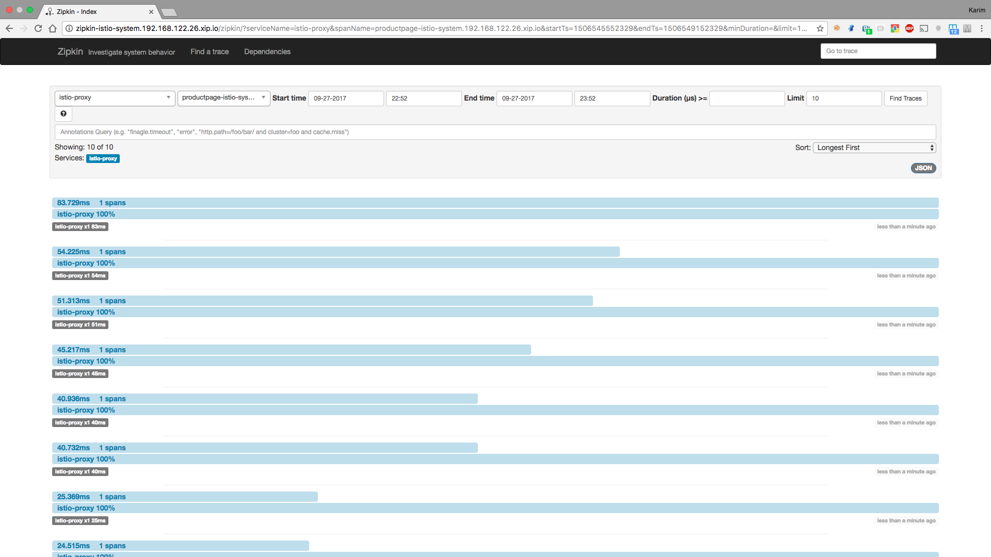Click the blue pushpin extension icon
Viewport: 991px width, 557px height.
tap(851, 28)
